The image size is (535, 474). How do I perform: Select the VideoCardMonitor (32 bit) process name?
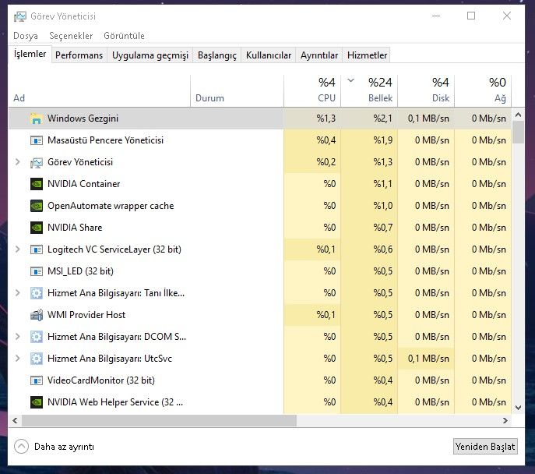[x=101, y=380]
